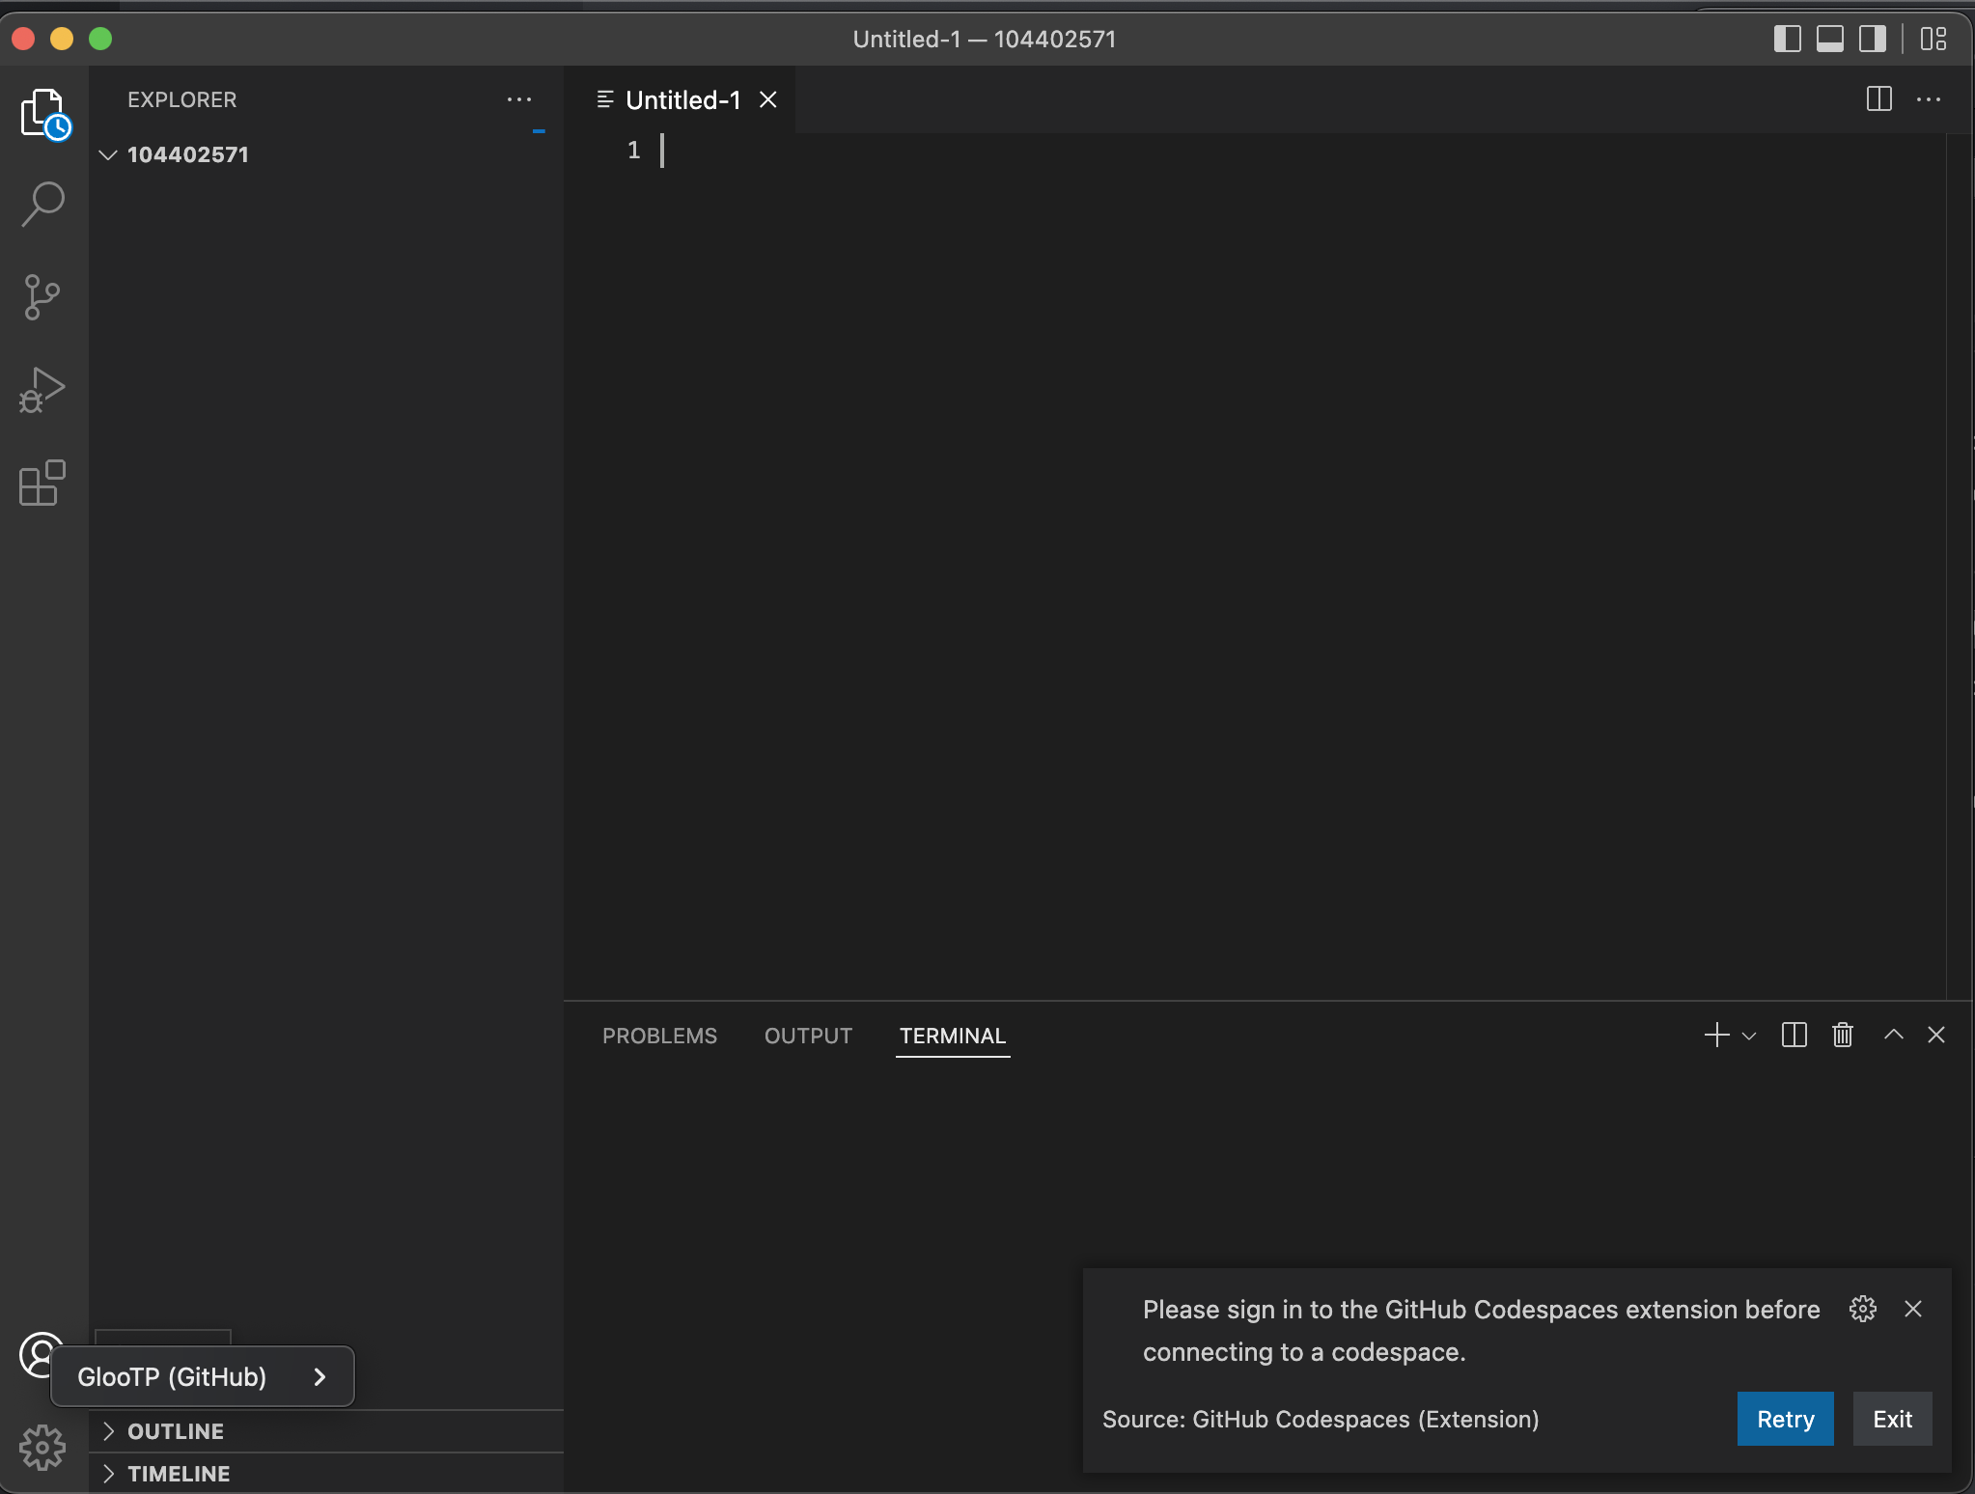Viewport: 1975px width, 1494px height.
Task: Open Run and Debug view
Action: click(x=42, y=390)
